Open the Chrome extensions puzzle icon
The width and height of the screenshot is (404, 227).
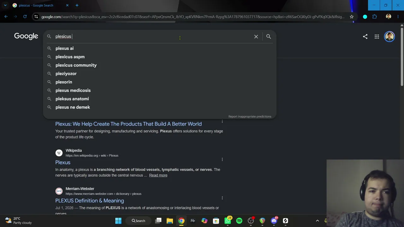pyautogui.click(x=375, y=17)
